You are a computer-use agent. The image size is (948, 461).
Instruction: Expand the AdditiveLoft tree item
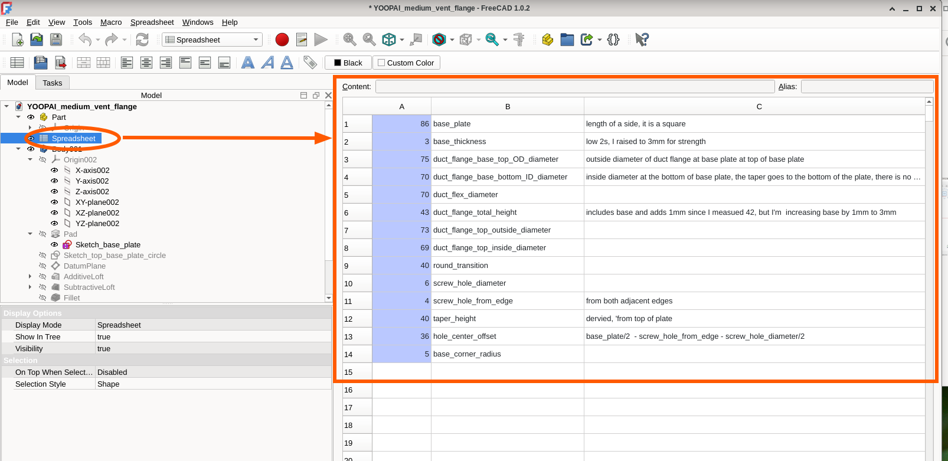coord(30,277)
